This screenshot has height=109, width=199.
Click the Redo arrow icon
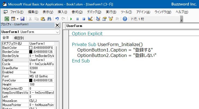coord(63,19)
